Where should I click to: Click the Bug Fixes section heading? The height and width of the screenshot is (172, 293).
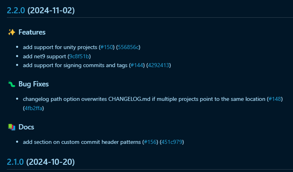[x=34, y=84]
